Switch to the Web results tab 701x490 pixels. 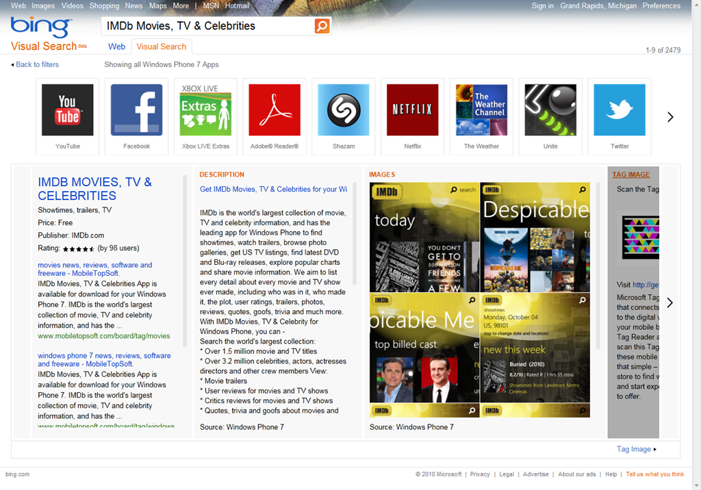117,47
